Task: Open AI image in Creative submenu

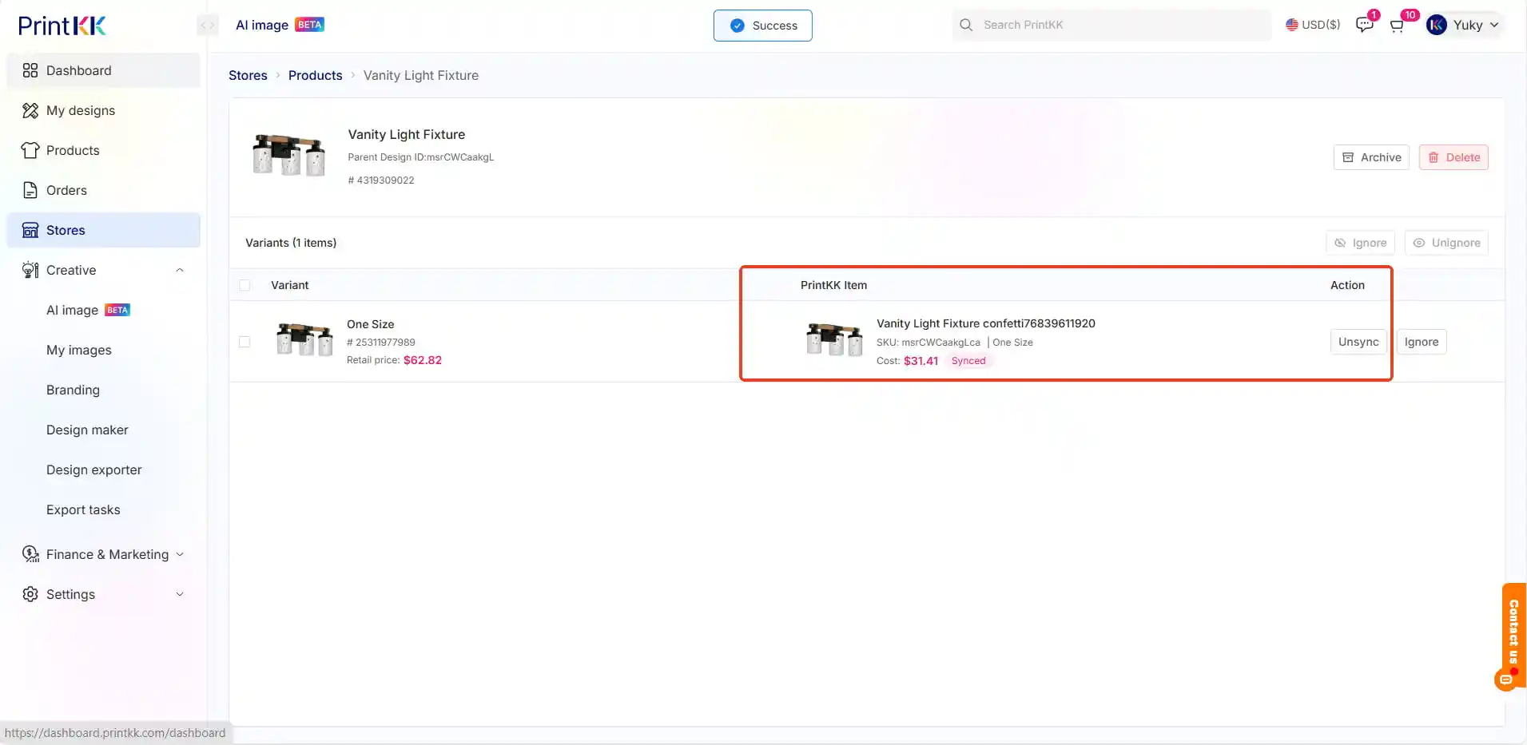Action: (x=72, y=310)
